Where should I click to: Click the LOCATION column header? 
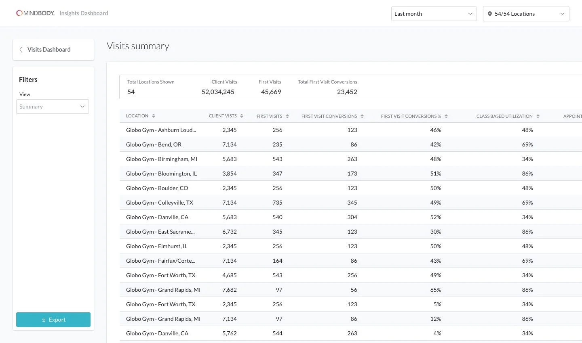pos(137,116)
